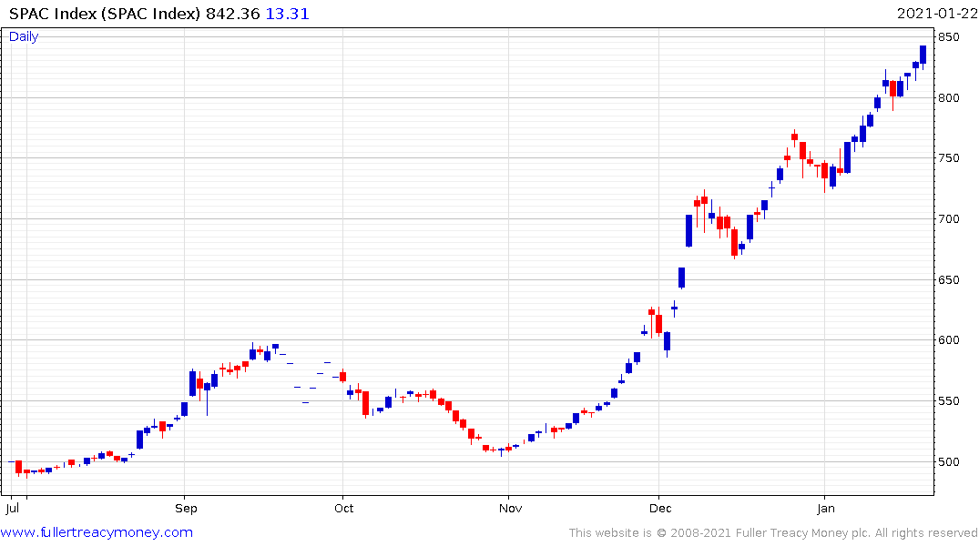Image resolution: width=979 pixels, height=546 pixels.
Task: Click the 700 price axis label
Action: (948, 219)
